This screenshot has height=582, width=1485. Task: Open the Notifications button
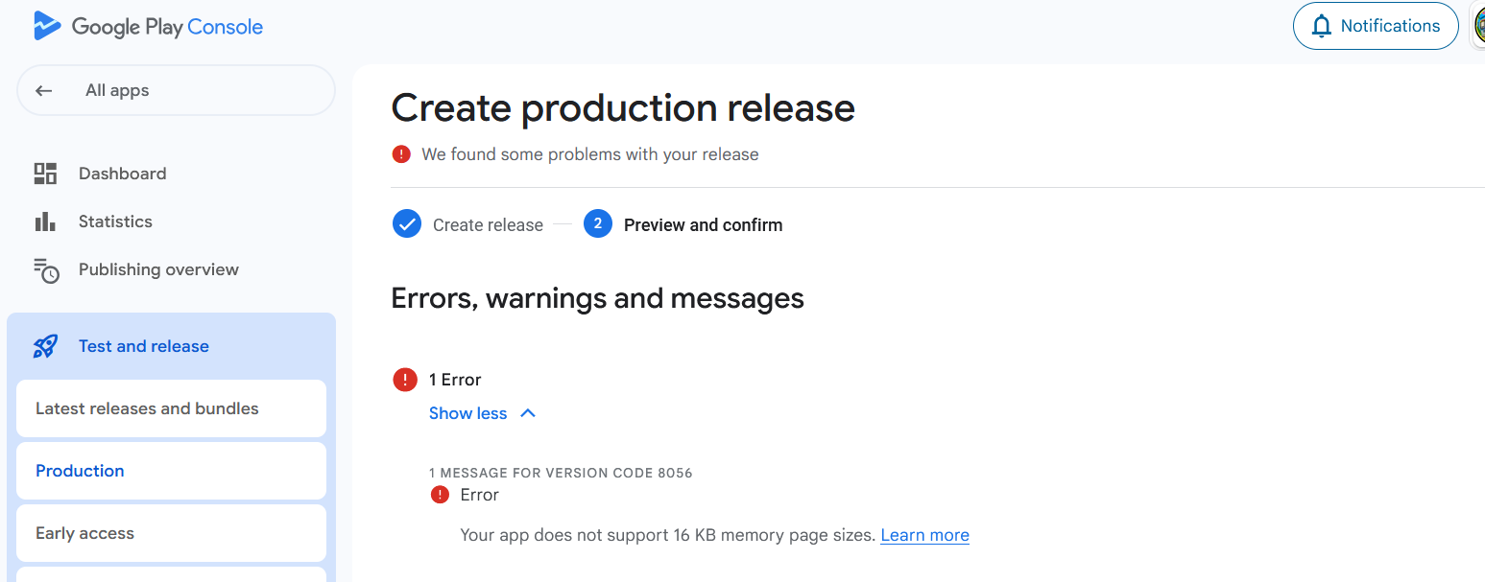click(x=1375, y=26)
